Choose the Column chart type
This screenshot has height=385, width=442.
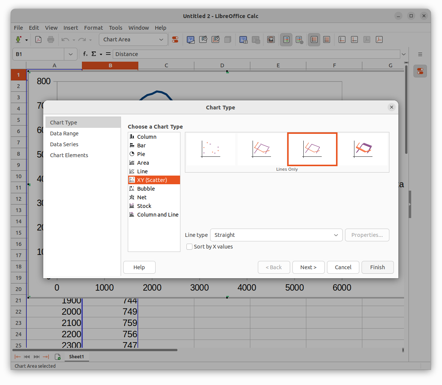coord(154,137)
